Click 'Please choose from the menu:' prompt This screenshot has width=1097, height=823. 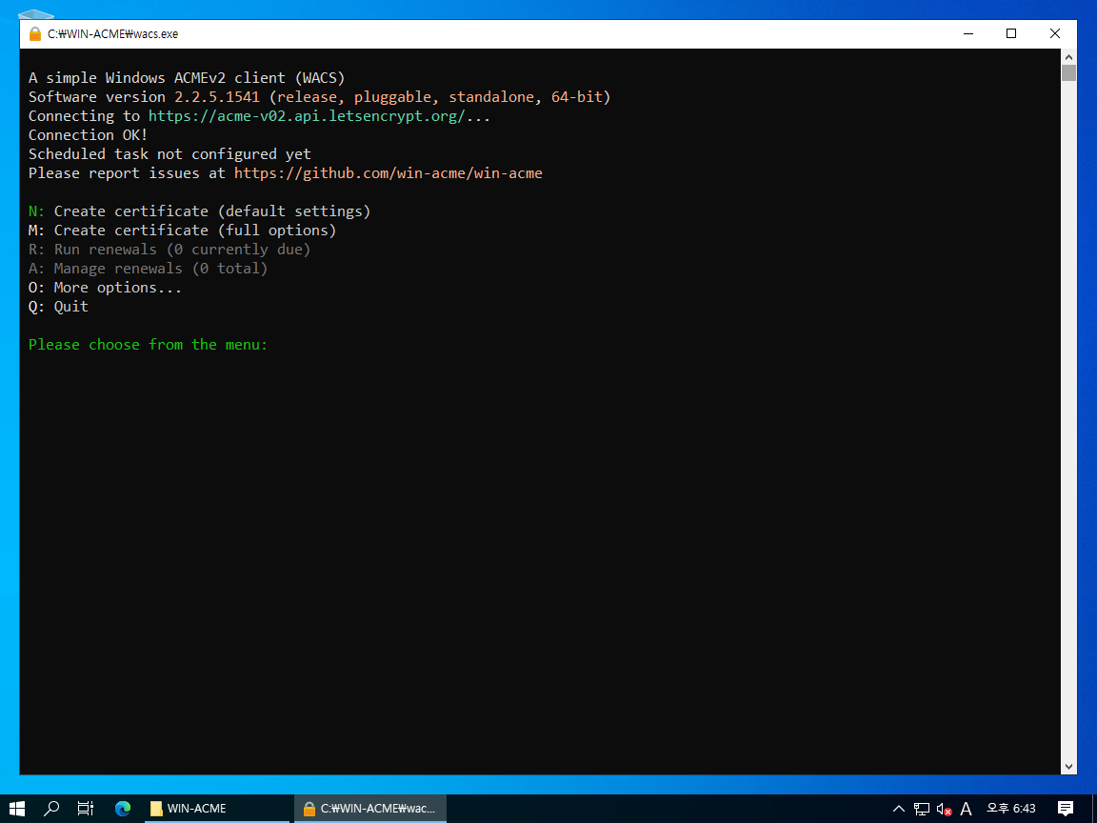click(148, 345)
